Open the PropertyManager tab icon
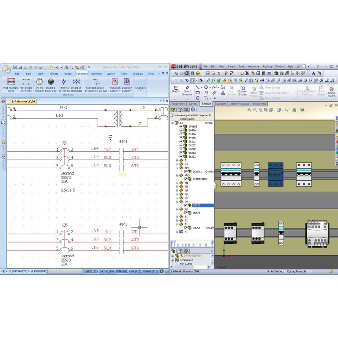Image resolution: width=338 pixels, height=338 pixels. pos(180,110)
